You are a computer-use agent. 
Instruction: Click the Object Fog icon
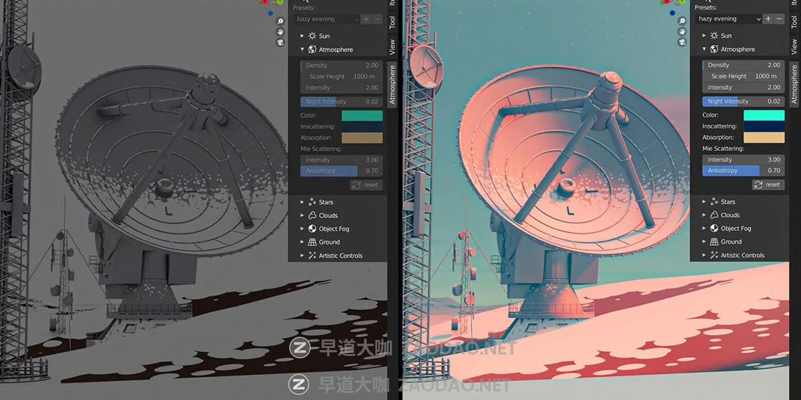coord(311,228)
